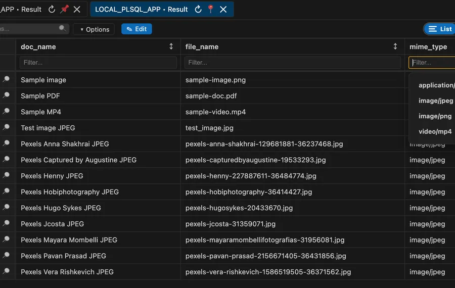
Task: Open the Options dropdown
Action: [x=94, y=29]
